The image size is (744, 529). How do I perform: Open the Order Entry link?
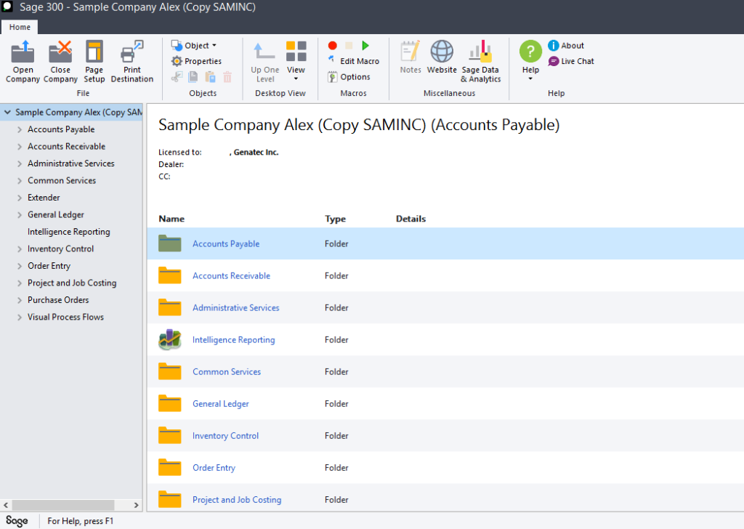pos(214,468)
